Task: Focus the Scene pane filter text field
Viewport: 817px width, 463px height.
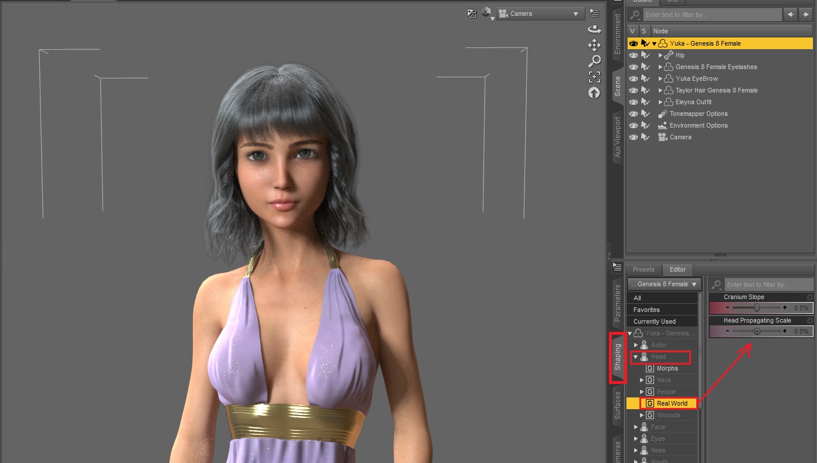Action: click(x=712, y=15)
